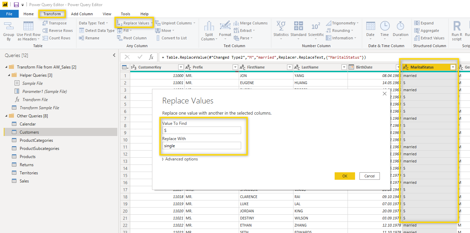Click the Value To Find field

click(201, 130)
